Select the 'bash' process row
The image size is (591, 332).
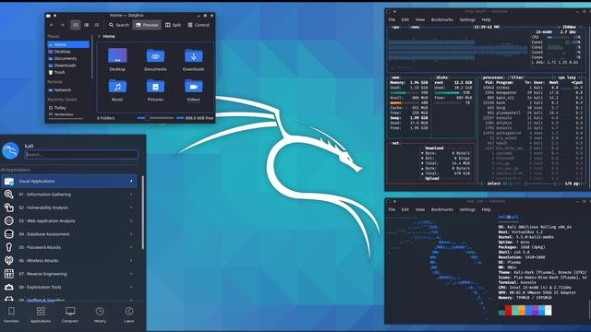533,102
